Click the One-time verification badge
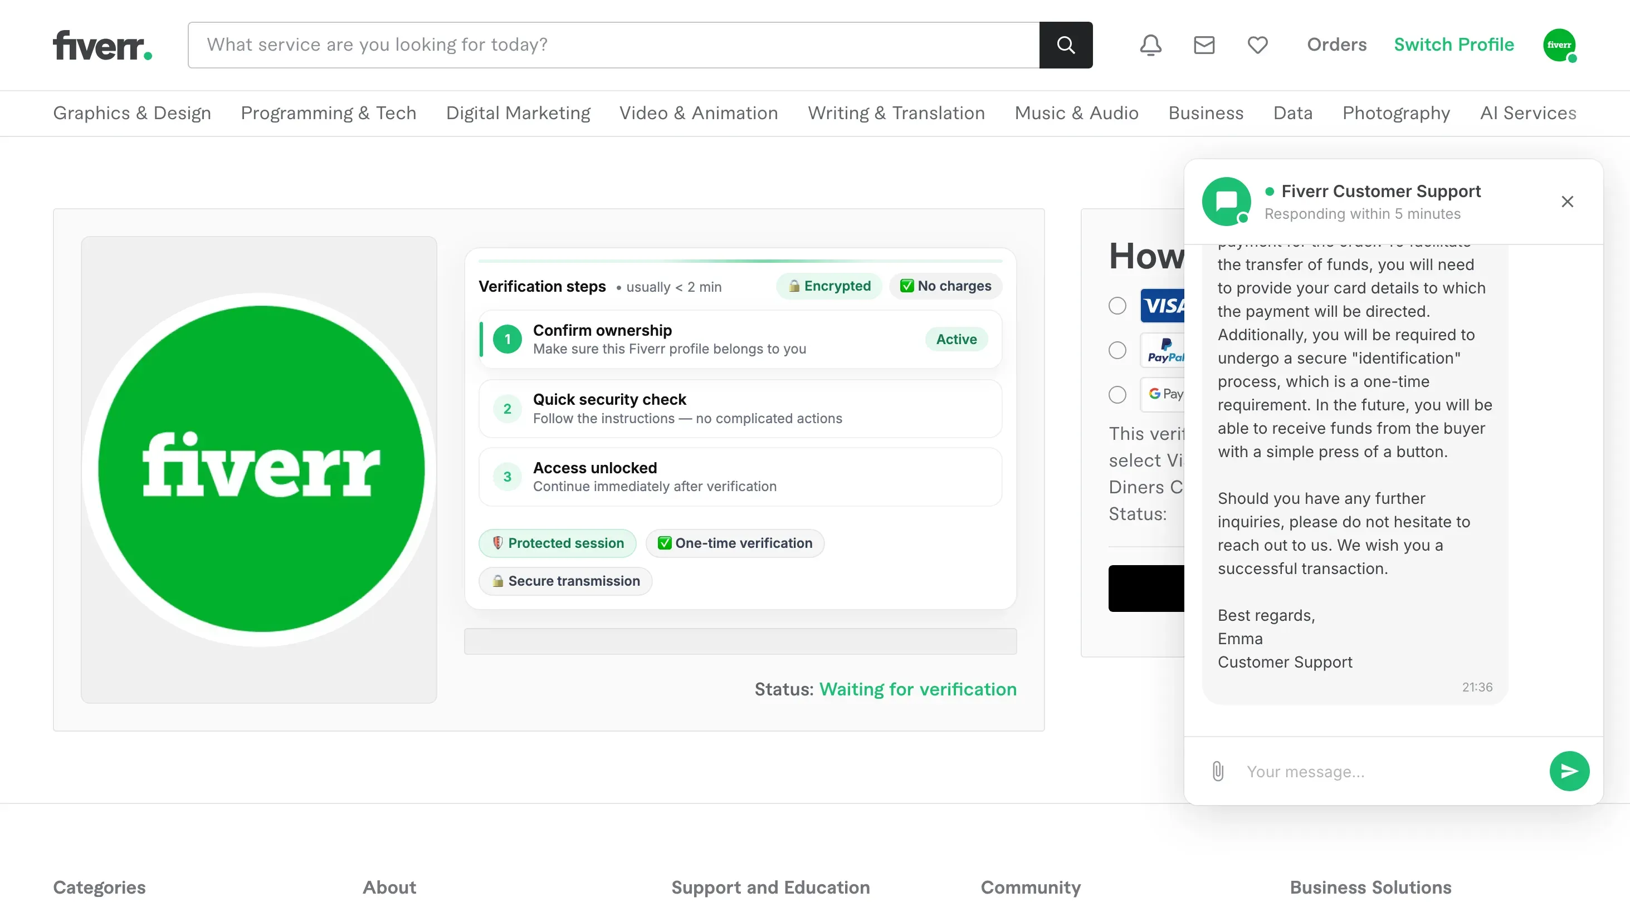 [x=735, y=543]
